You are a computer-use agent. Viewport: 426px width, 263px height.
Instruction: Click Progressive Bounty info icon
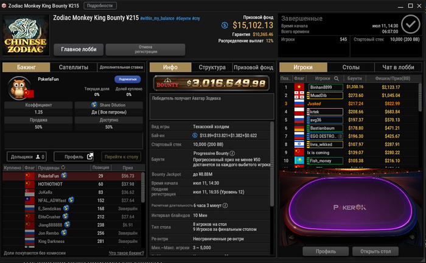[232, 153]
